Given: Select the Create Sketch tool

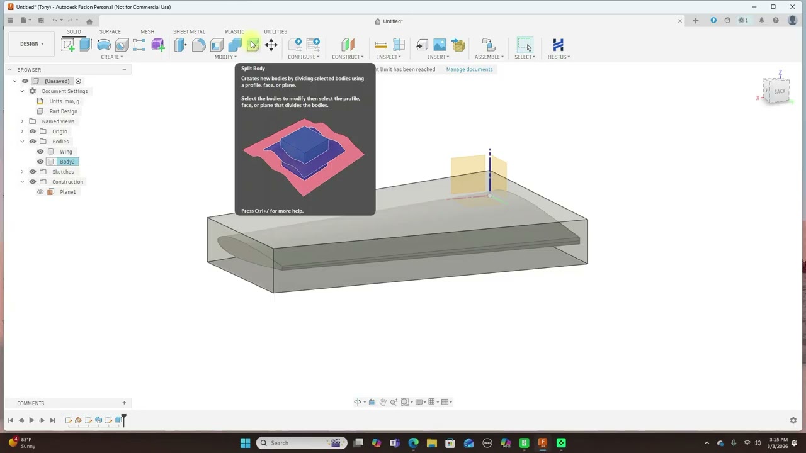Looking at the screenshot, I should pos(68,45).
